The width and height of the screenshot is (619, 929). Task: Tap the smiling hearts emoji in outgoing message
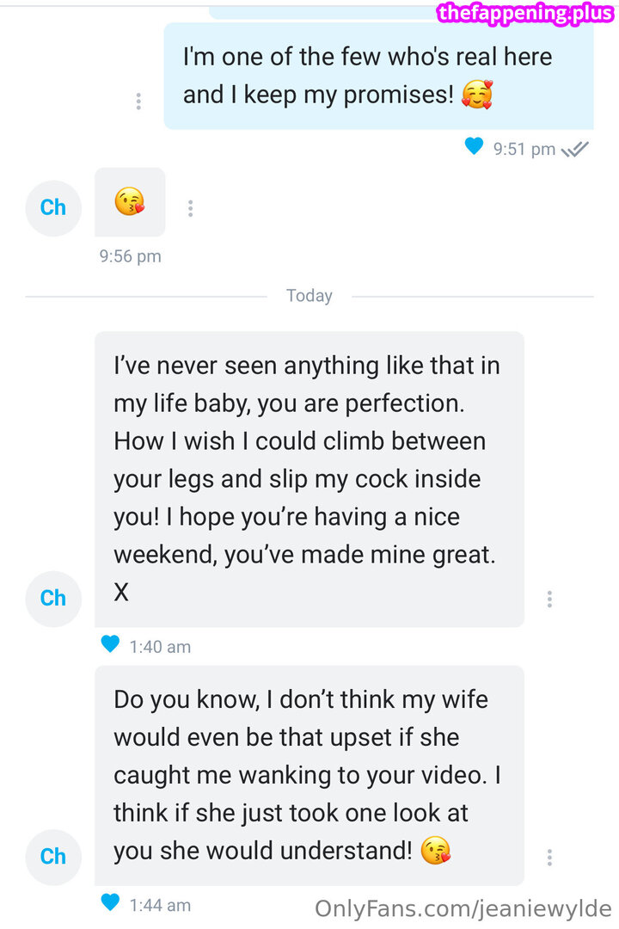477,95
